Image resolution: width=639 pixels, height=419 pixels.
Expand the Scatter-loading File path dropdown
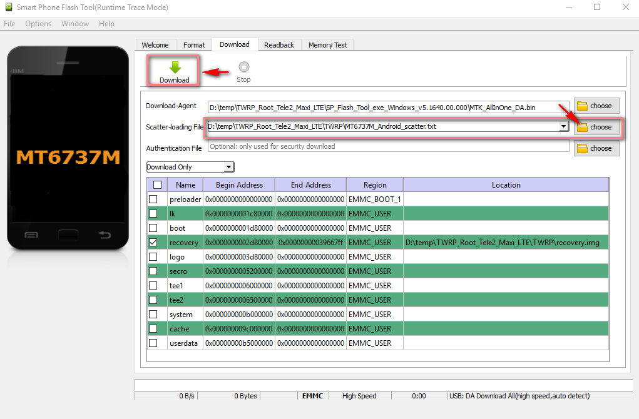[563, 127]
